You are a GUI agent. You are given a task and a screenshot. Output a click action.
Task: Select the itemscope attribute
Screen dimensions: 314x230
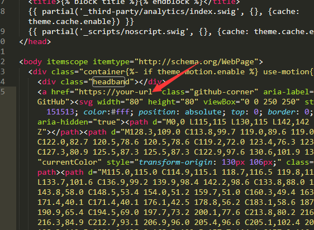click(68, 61)
